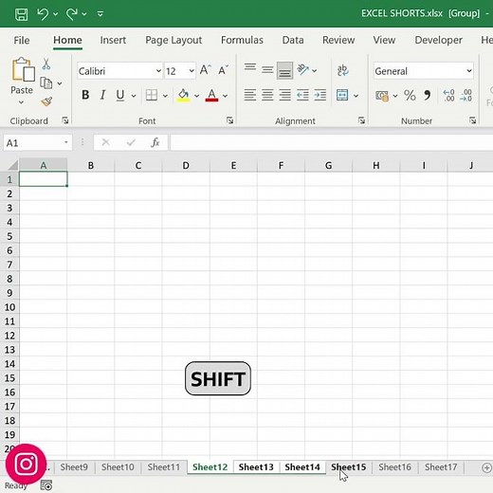Go to the Review tab
493x493 pixels.
pos(338,40)
